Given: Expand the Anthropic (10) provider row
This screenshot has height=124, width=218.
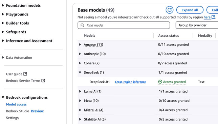Looking at the screenshot, I should pos(80,54).
